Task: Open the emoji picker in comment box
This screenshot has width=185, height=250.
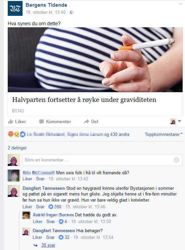Action: click(176, 160)
